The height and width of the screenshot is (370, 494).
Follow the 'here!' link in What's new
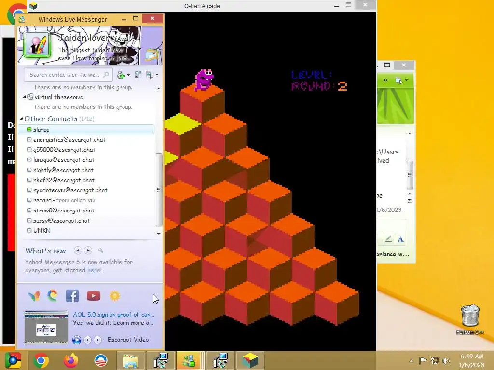(x=95, y=270)
